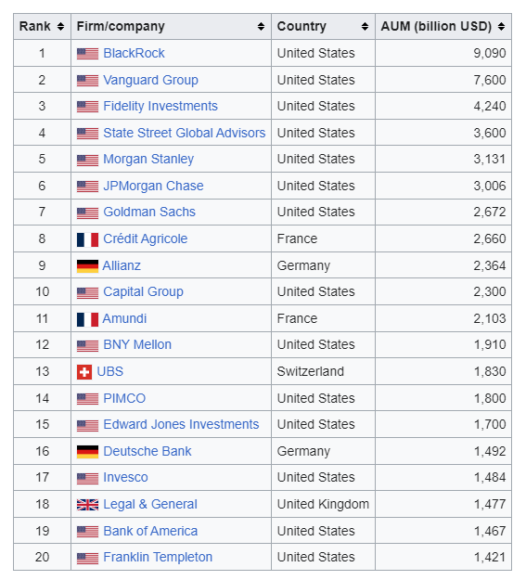Open the Vanguard Group link
This screenshot has width=526, height=580.
[150, 80]
